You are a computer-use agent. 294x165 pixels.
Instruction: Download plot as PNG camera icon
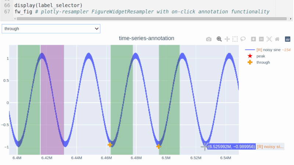click(x=209, y=39)
